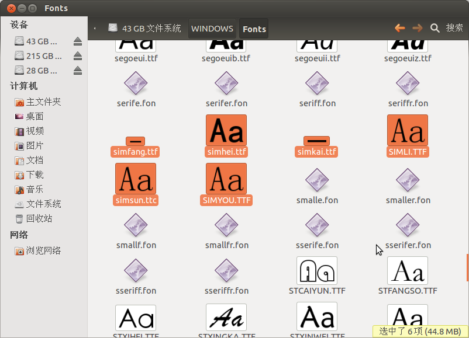Maximize the Fonts window
This screenshot has width=469, height=338.
32,8
